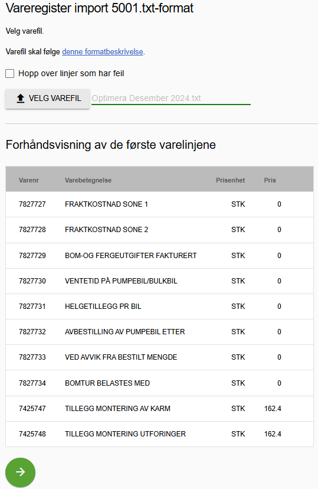Select row FRAKTKOSTNAD SONE 1
Screen dimensions: 318x489
(159, 204)
